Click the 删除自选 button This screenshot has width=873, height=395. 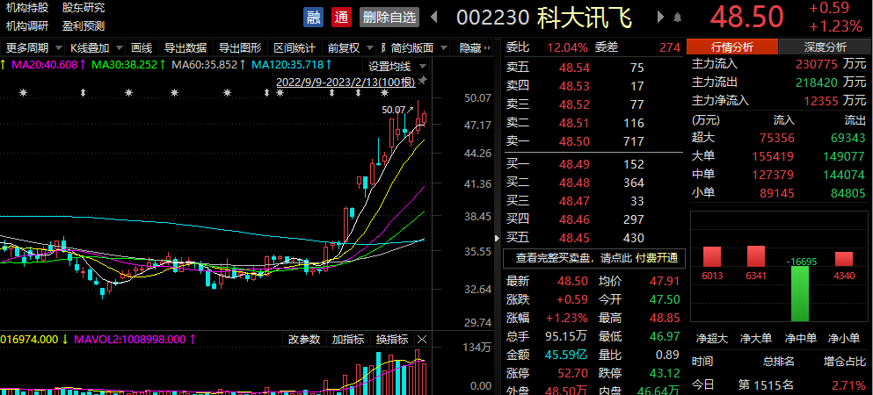point(389,18)
